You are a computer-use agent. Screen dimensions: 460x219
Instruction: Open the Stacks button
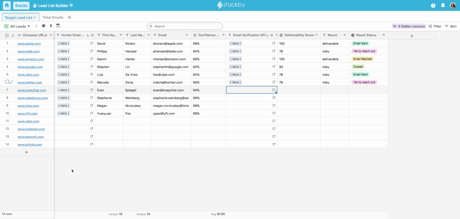[21, 6]
